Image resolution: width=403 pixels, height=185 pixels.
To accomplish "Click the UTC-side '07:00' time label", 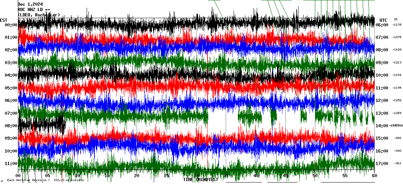I will point(382,37).
